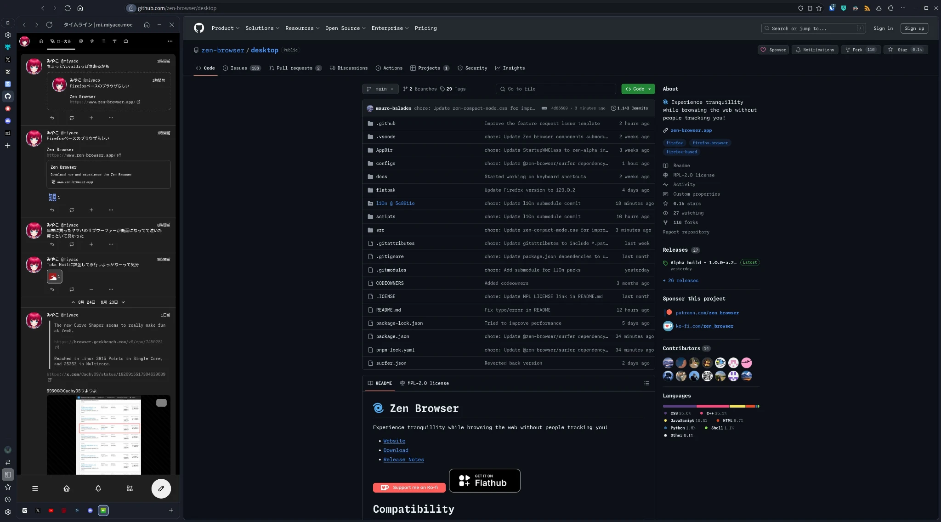The height and width of the screenshot is (522, 941).
Task: Open the Discord pinned tab in left sidebar
Action: (8, 121)
